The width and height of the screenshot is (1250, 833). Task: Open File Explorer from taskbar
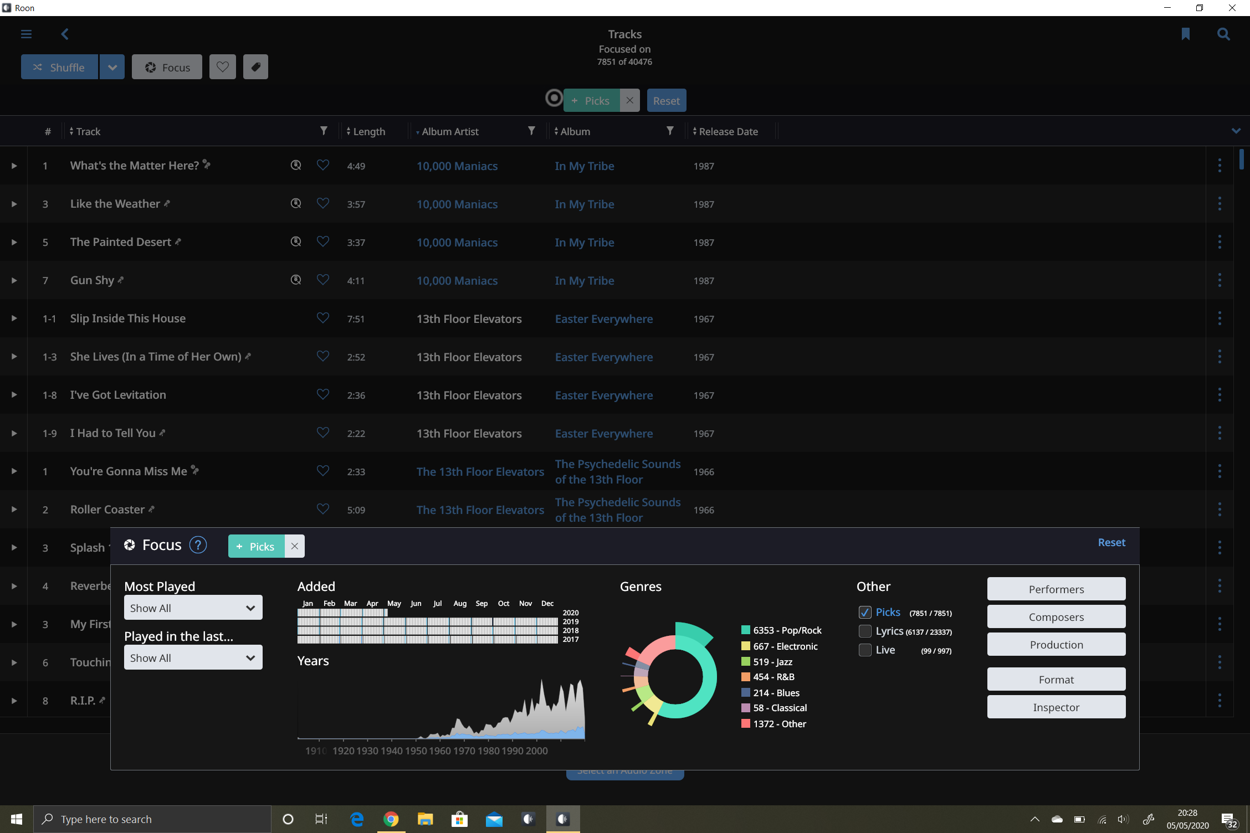coord(426,819)
